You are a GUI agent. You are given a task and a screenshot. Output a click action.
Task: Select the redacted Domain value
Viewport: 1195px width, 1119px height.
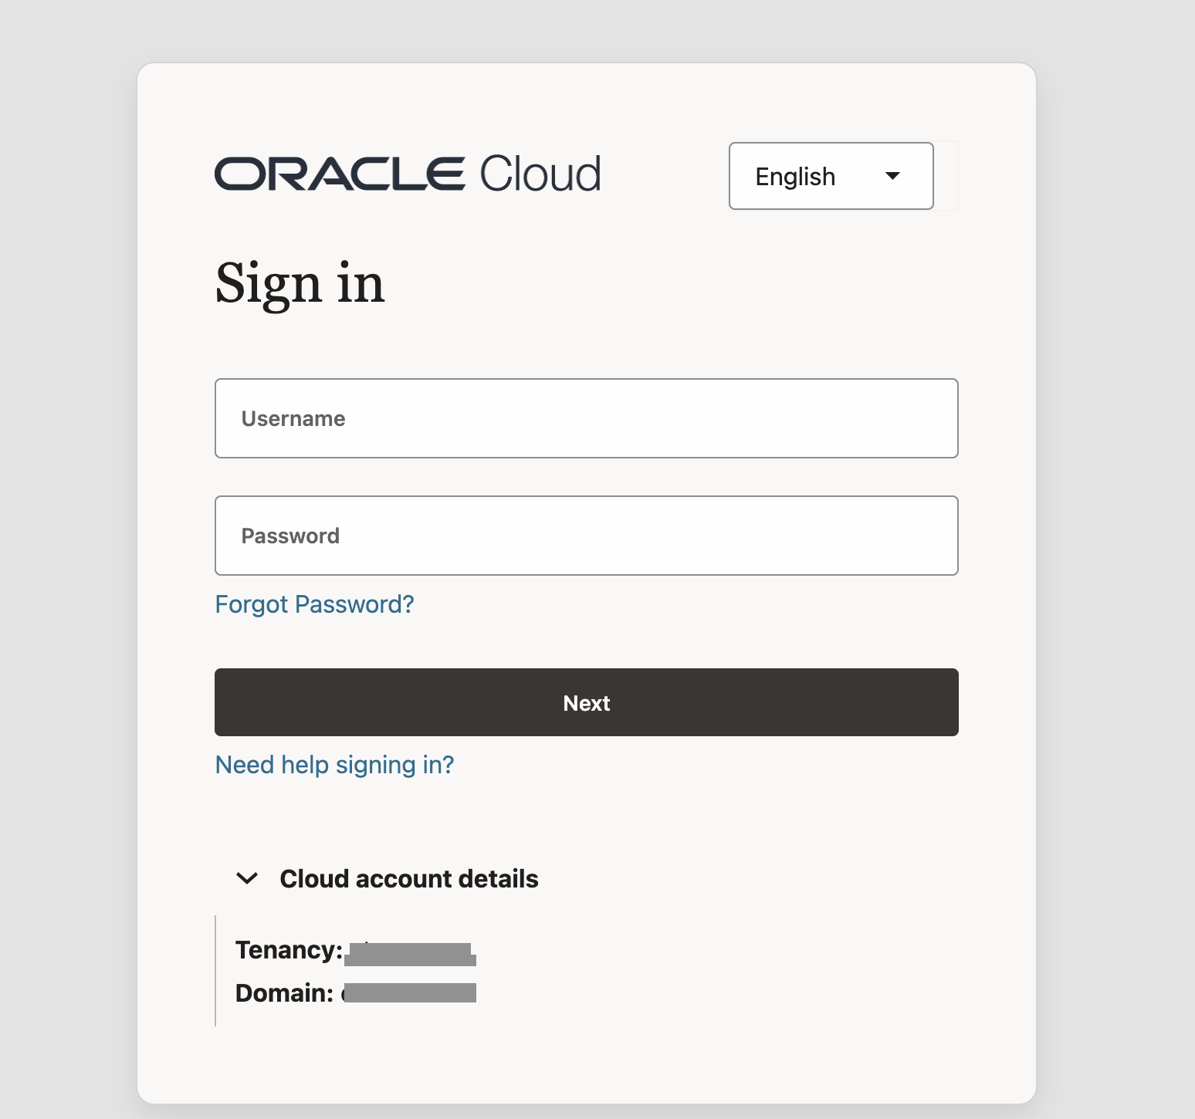pyautogui.click(x=410, y=992)
